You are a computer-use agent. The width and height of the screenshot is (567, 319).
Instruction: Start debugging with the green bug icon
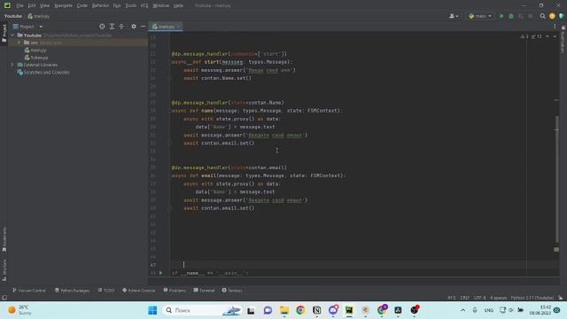pyautogui.click(x=511, y=16)
